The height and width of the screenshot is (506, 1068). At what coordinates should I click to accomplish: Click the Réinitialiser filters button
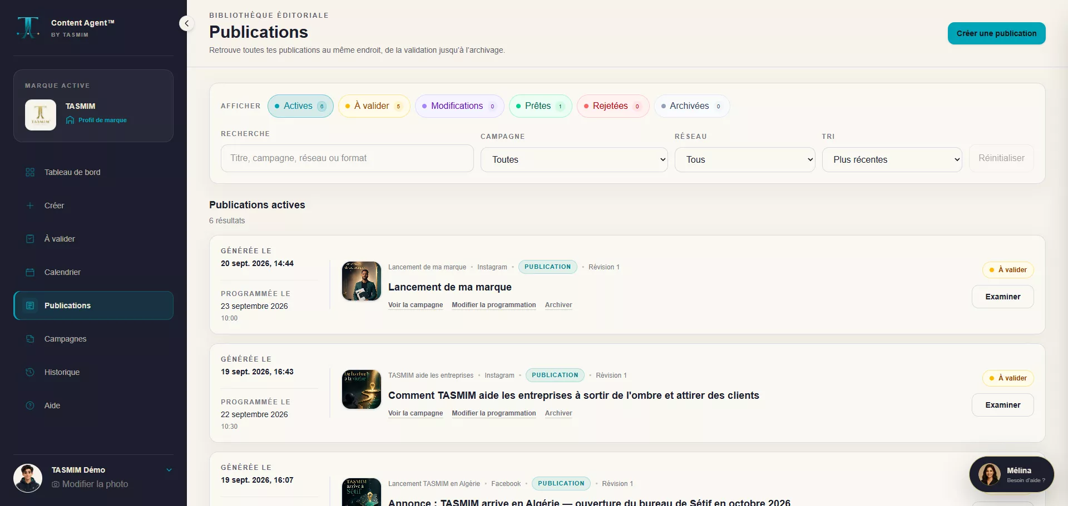pyautogui.click(x=1001, y=158)
